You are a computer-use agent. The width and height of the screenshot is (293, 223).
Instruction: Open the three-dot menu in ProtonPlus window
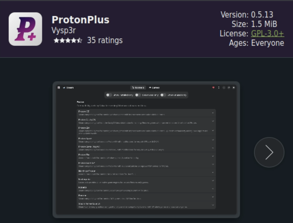click(219, 87)
